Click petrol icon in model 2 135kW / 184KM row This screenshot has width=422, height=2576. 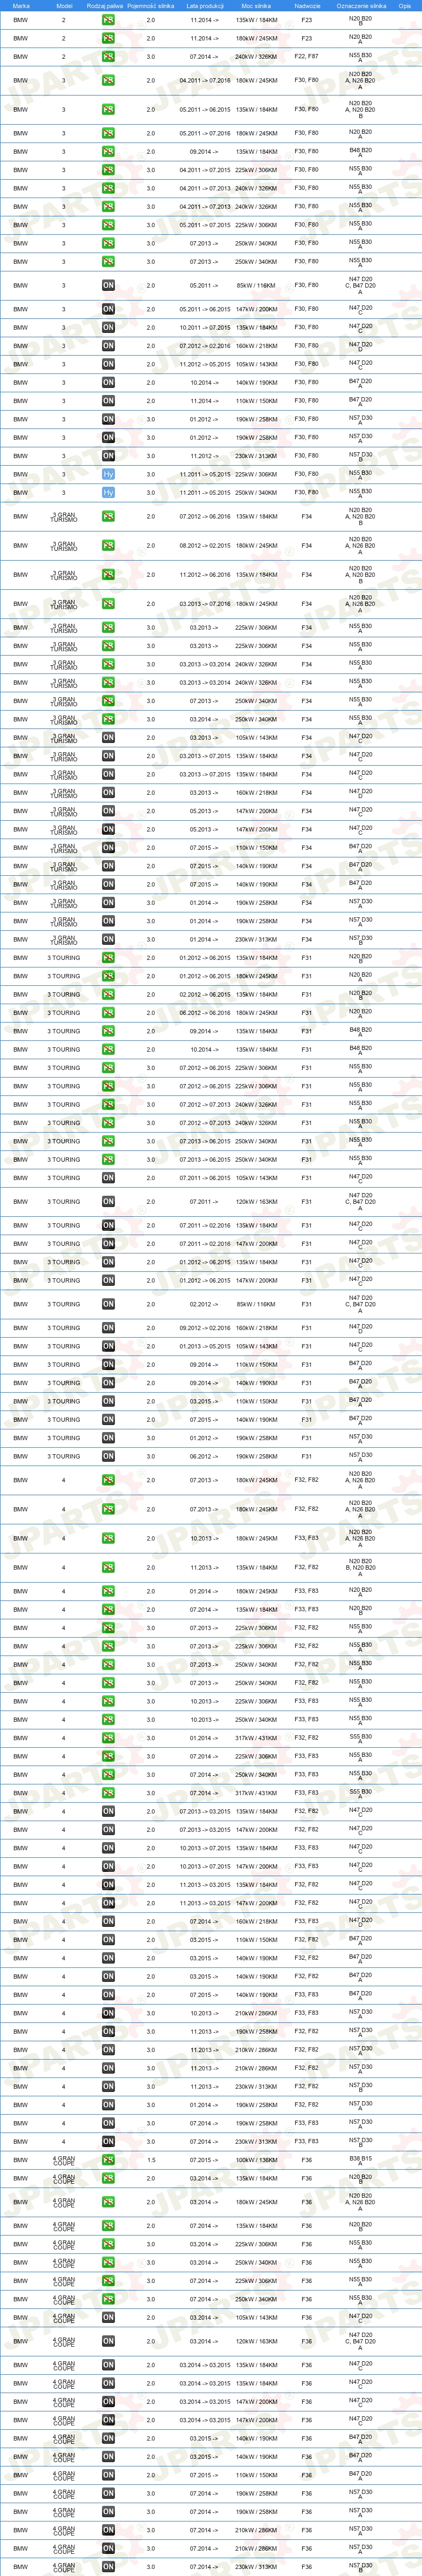108,20
